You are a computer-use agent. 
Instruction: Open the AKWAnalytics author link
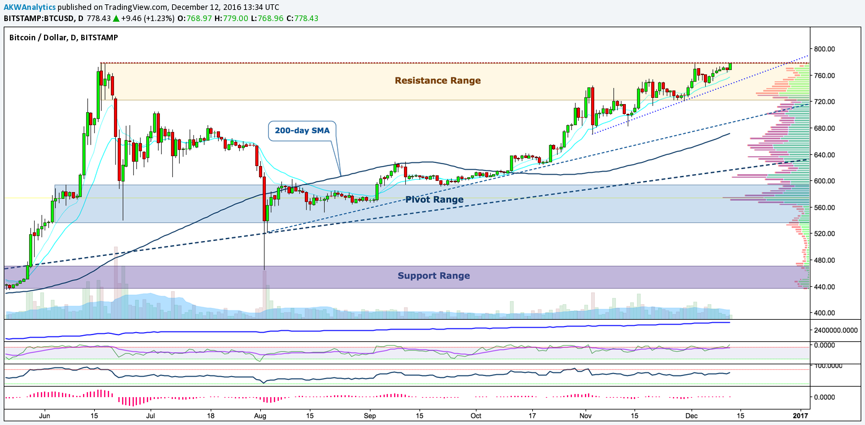coord(29,7)
